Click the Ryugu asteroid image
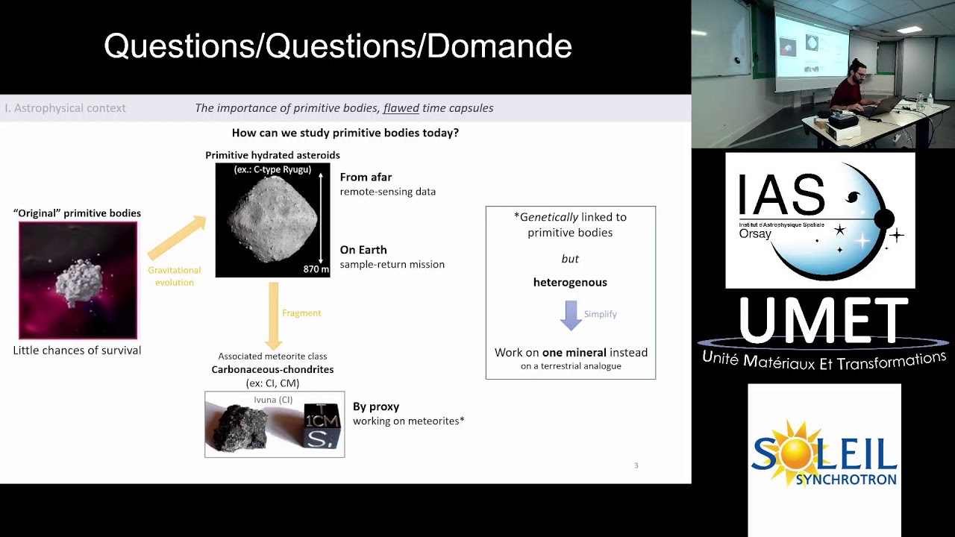Image resolution: width=955 pixels, height=537 pixels. (272, 220)
